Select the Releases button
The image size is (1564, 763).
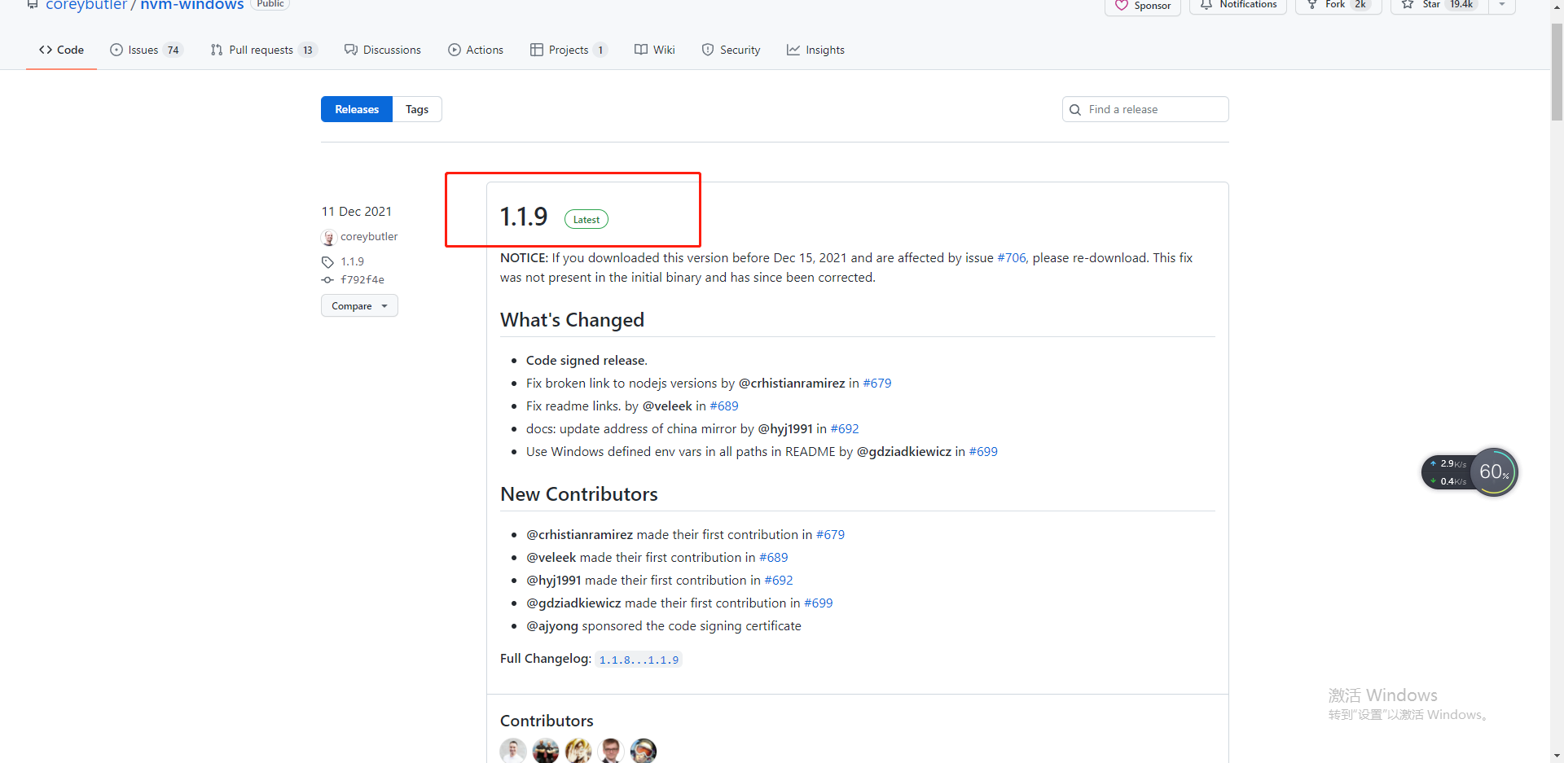[357, 109]
